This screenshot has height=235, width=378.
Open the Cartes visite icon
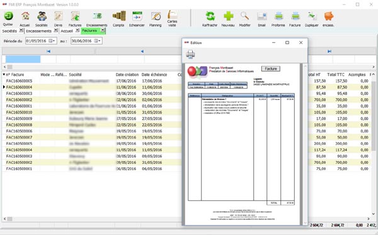point(173,14)
